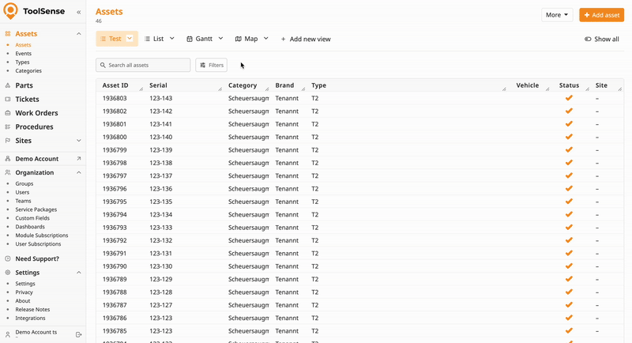Click the Asset ID column resize handle
Screen dimensions: 632x343
pyautogui.click(x=141, y=89)
